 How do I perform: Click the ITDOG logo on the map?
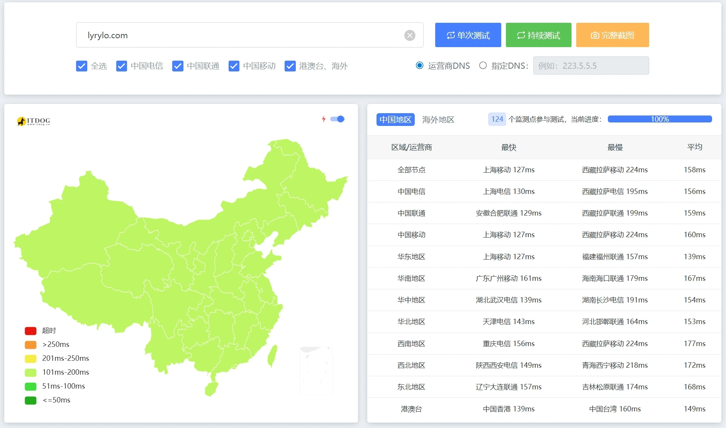click(x=34, y=121)
